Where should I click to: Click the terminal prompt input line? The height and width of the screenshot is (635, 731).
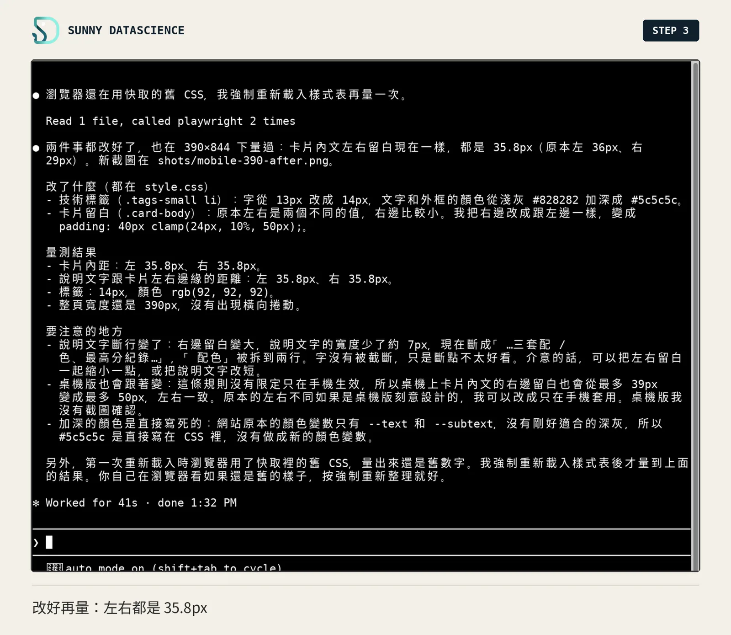click(361, 543)
